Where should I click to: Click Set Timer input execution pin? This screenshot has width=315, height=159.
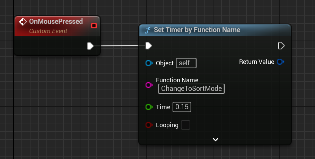point(148,46)
